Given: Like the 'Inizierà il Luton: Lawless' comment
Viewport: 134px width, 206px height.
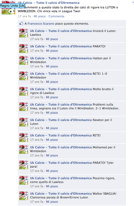Looking at the screenshot, I should pos(52,39).
